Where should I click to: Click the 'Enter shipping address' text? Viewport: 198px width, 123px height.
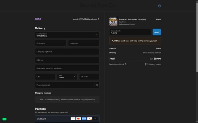point(152,52)
